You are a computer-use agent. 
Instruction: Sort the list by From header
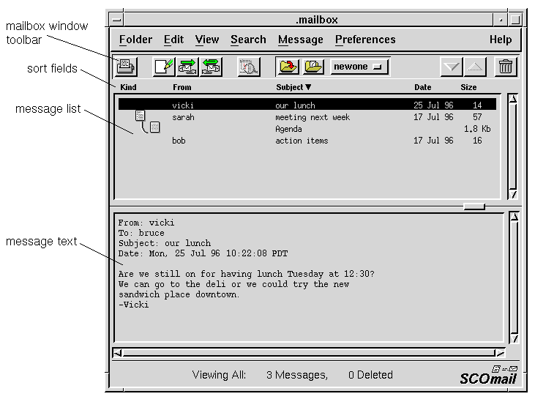pos(182,88)
